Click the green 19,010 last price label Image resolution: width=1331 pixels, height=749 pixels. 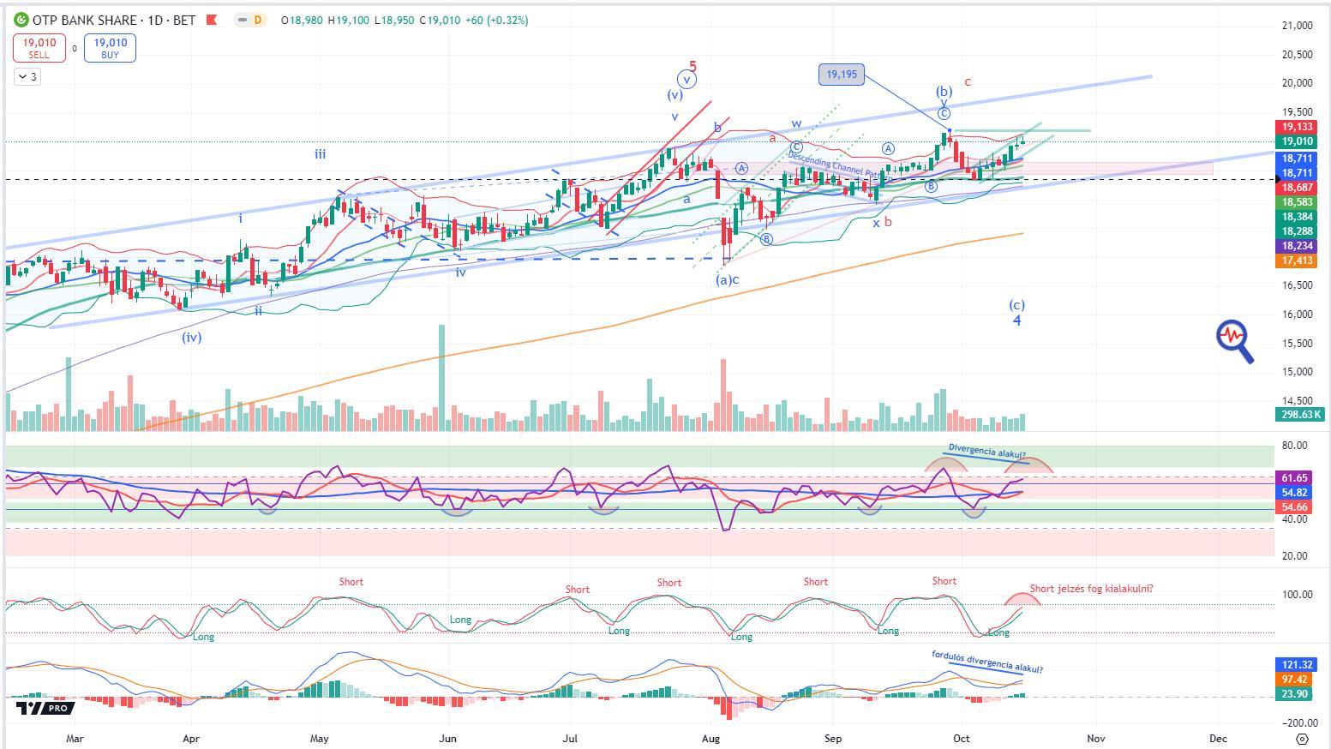tap(1298, 141)
